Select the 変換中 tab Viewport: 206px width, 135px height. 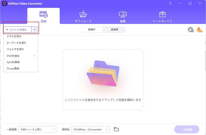pos(91,30)
